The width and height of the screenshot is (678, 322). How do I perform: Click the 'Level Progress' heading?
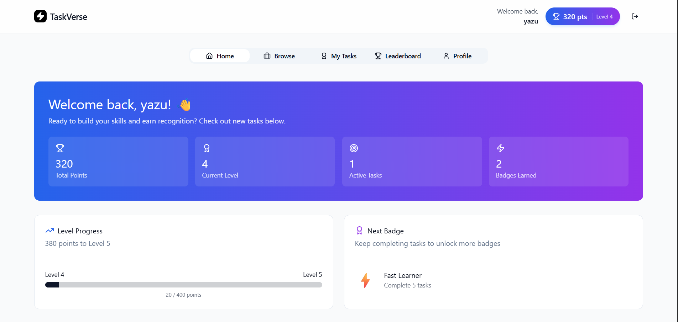80,231
